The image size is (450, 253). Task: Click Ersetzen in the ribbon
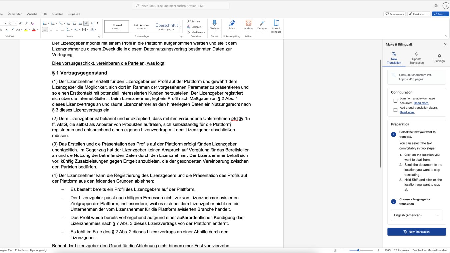[194, 27]
